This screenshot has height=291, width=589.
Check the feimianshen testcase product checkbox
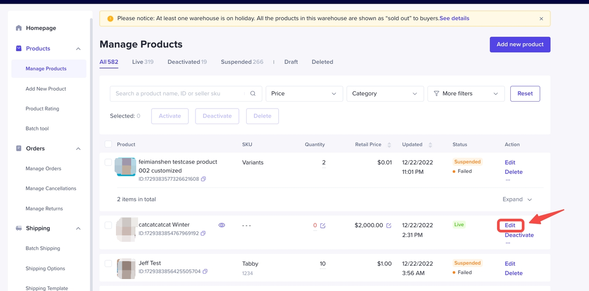[x=108, y=162]
